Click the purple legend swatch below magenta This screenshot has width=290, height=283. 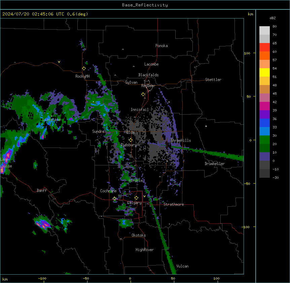tap(264, 115)
